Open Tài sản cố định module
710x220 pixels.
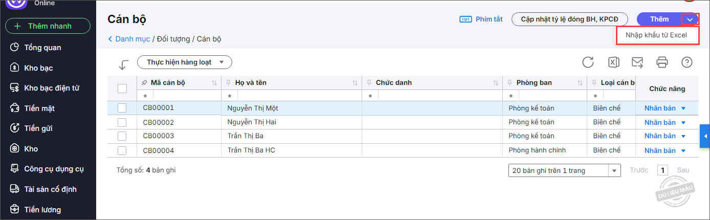point(50,189)
